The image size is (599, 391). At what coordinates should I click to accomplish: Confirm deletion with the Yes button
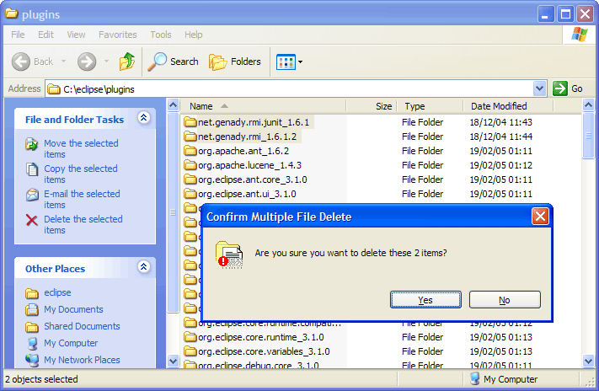pyautogui.click(x=425, y=300)
